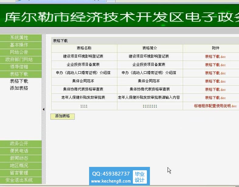Download attachment for 申办(流动人口婚育证明)介绍信
The height and width of the screenshot is (187, 239).
[215, 73]
